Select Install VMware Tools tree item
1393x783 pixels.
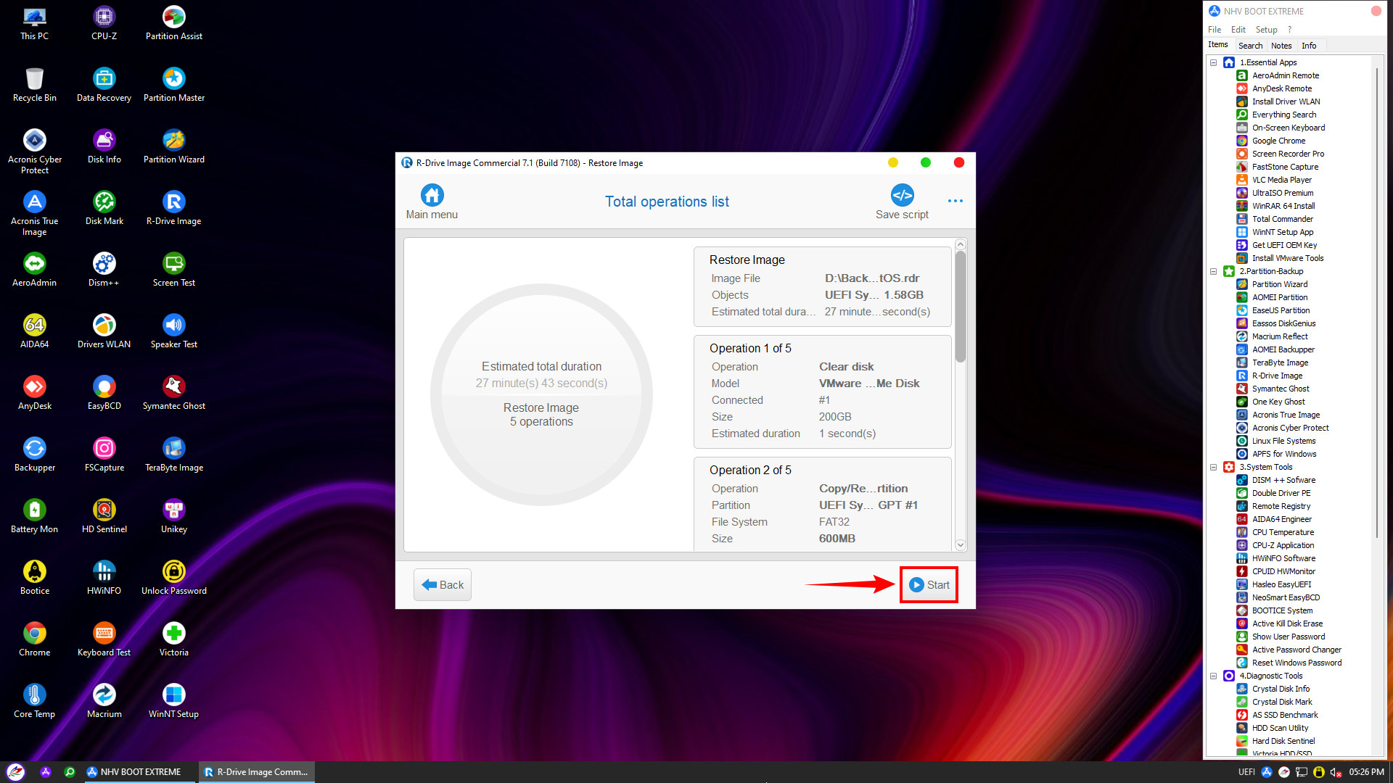[x=1288, y=258]
